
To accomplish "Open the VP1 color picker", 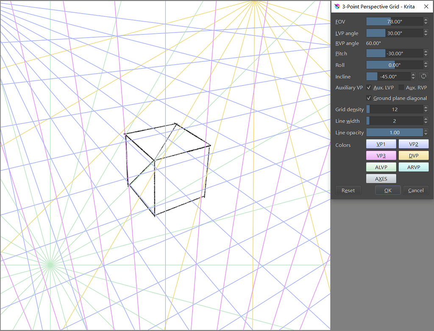I will tap(381, 144).
